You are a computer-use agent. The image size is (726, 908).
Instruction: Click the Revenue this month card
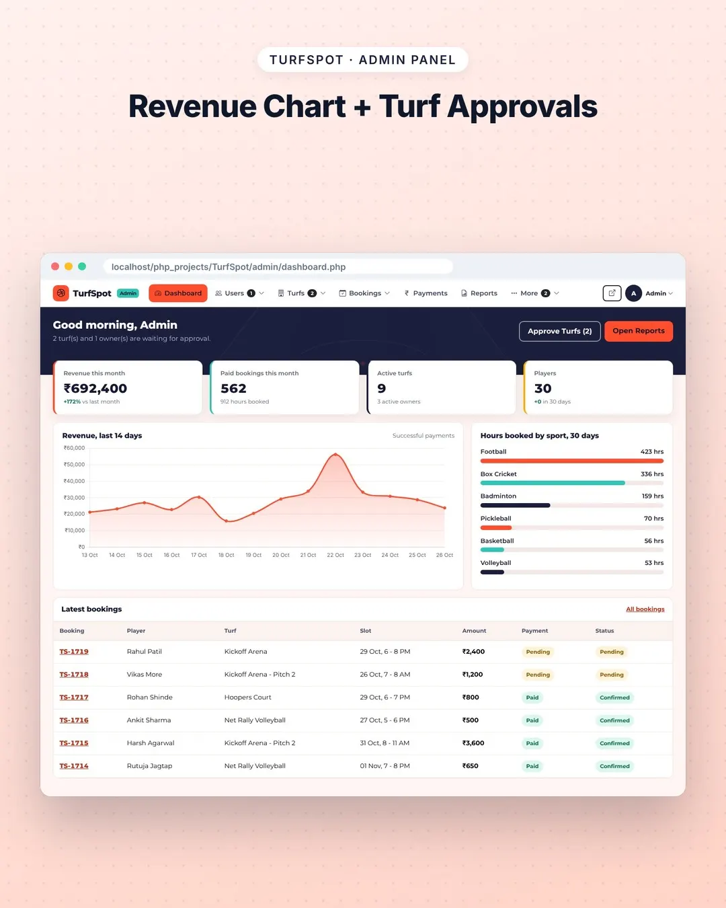pos(128,387)
